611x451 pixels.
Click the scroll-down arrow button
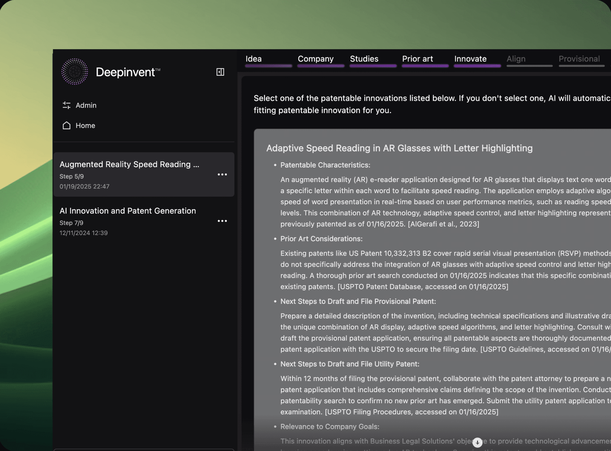pyautogui.click(x=478, y=442)
